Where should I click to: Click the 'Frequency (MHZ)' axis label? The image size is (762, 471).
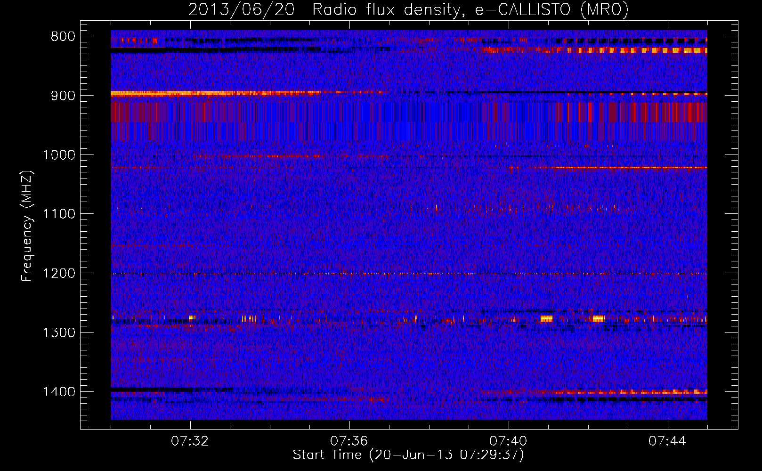point(27,226)
